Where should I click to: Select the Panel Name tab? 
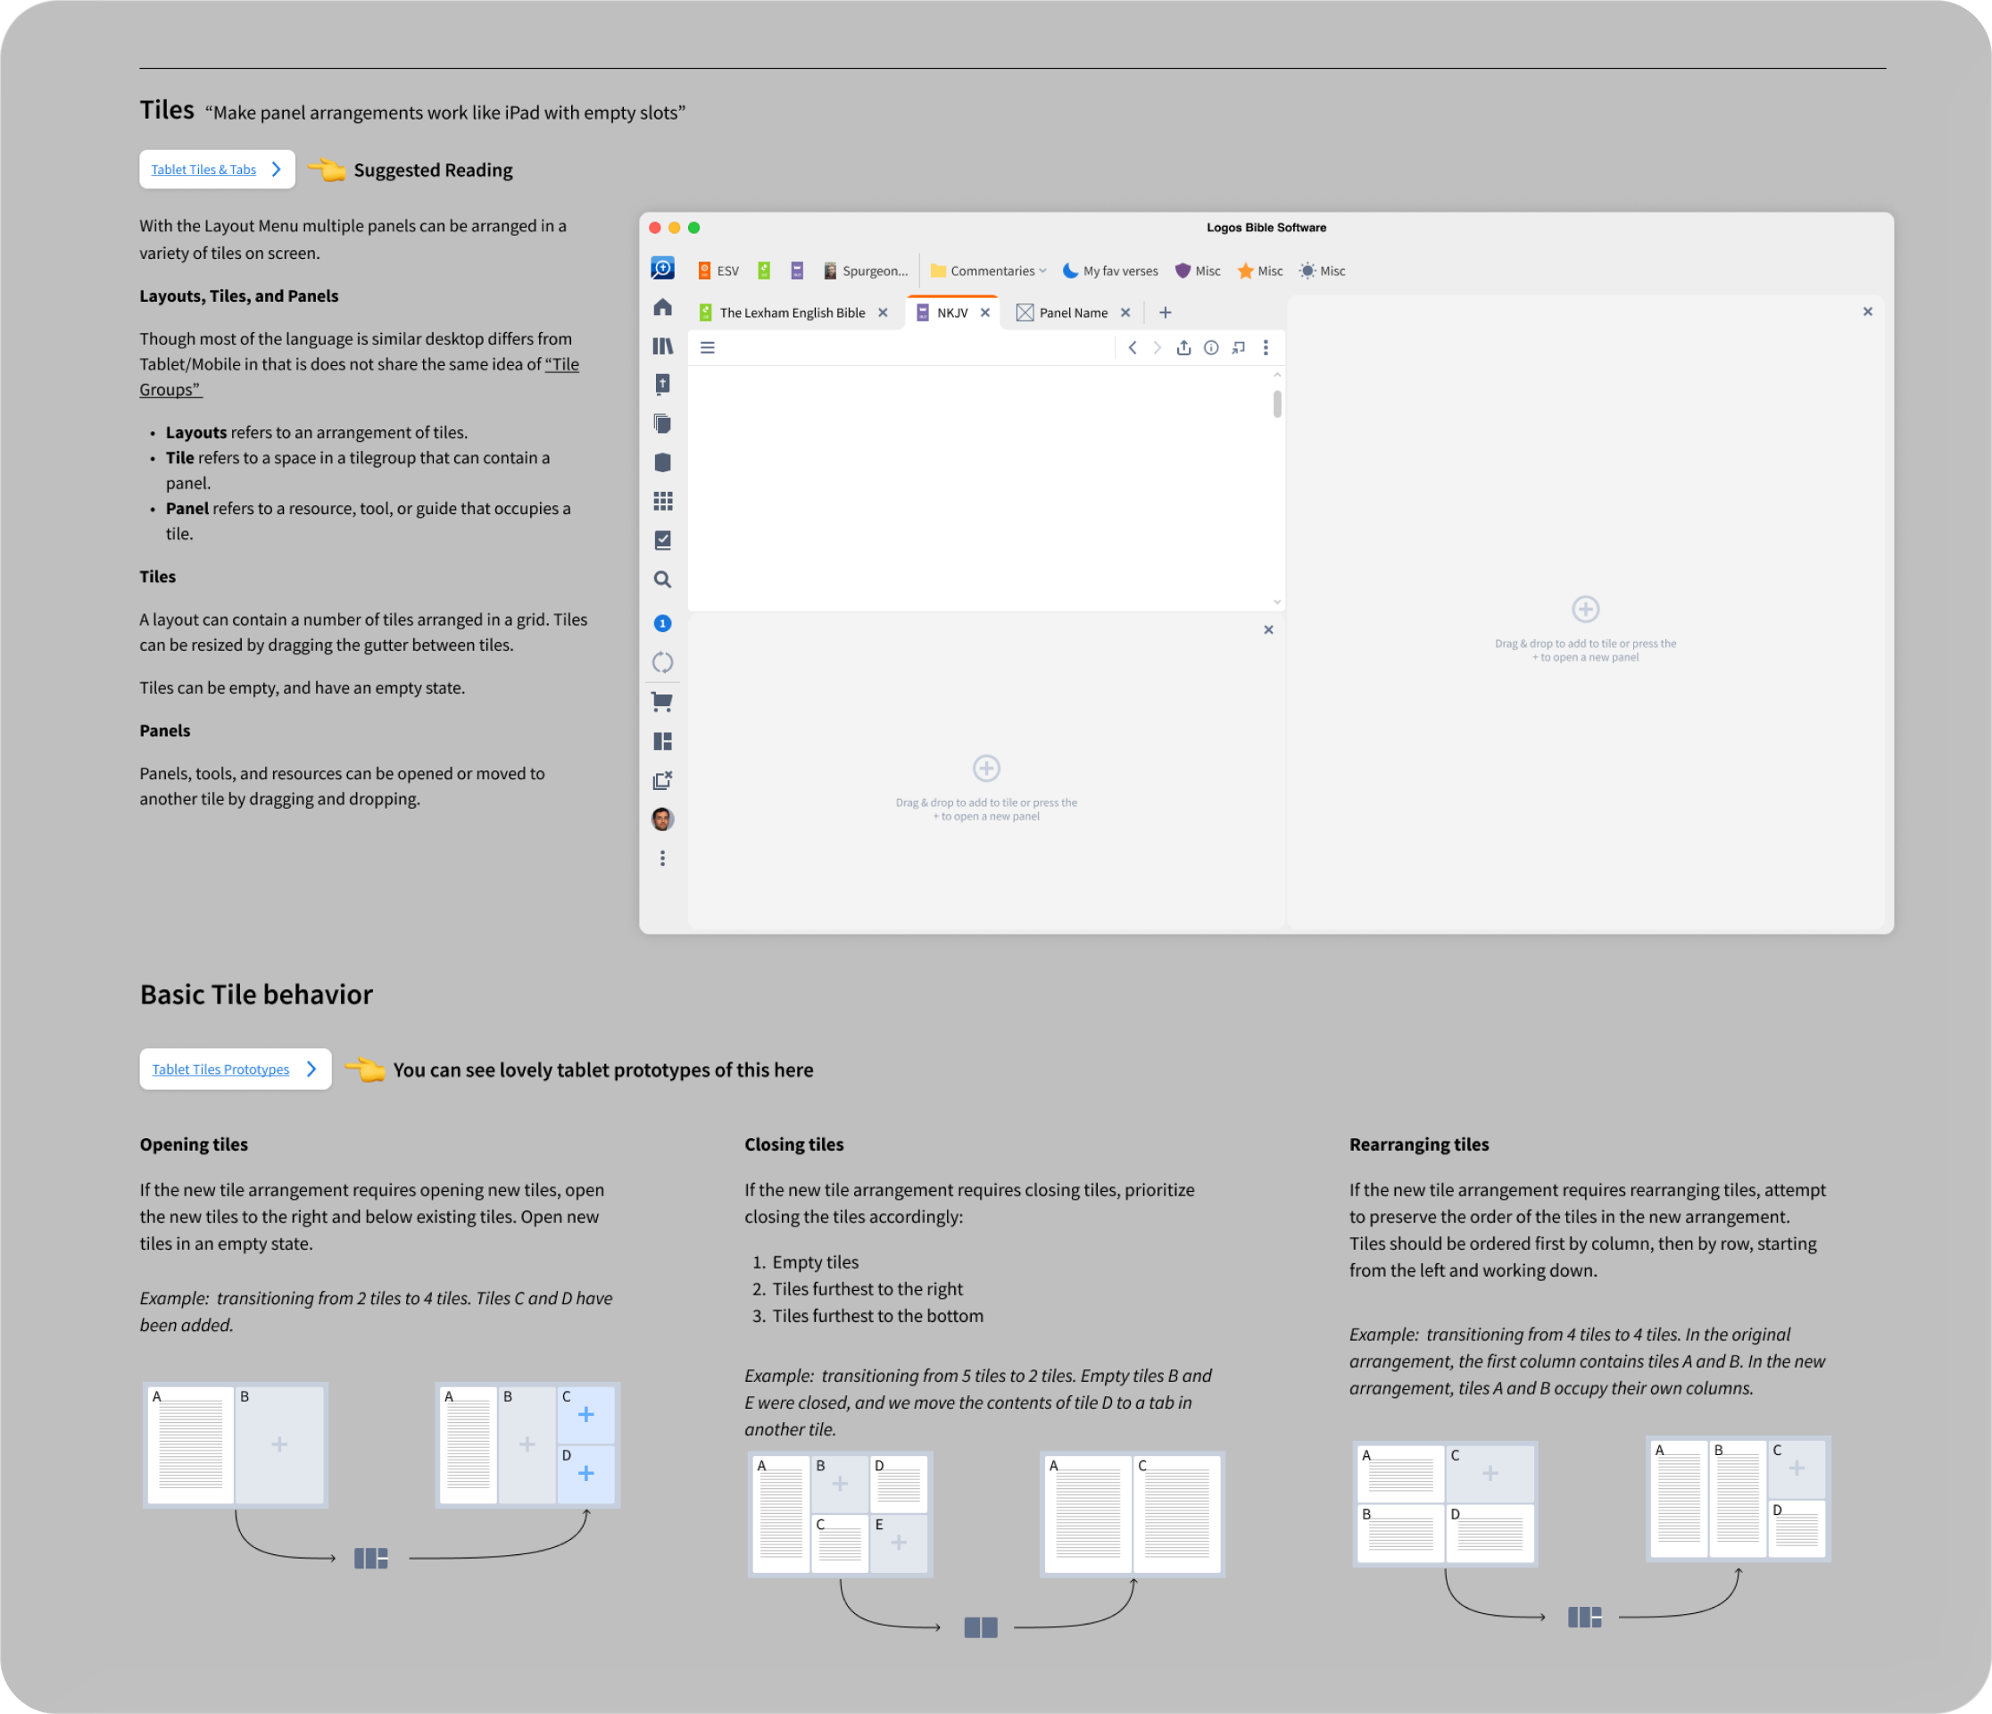1072,312
